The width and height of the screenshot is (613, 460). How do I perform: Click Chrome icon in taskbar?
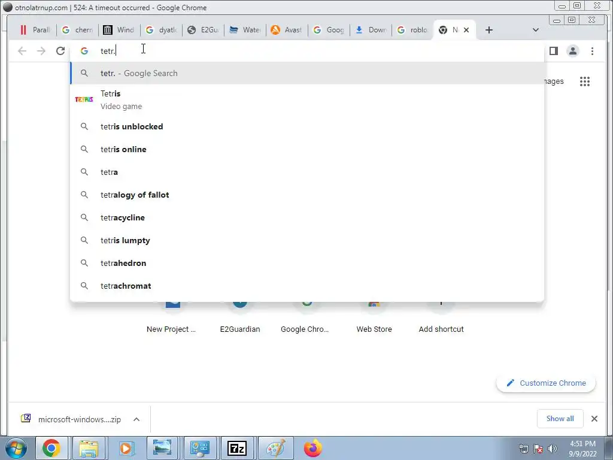tap(51, 448)
